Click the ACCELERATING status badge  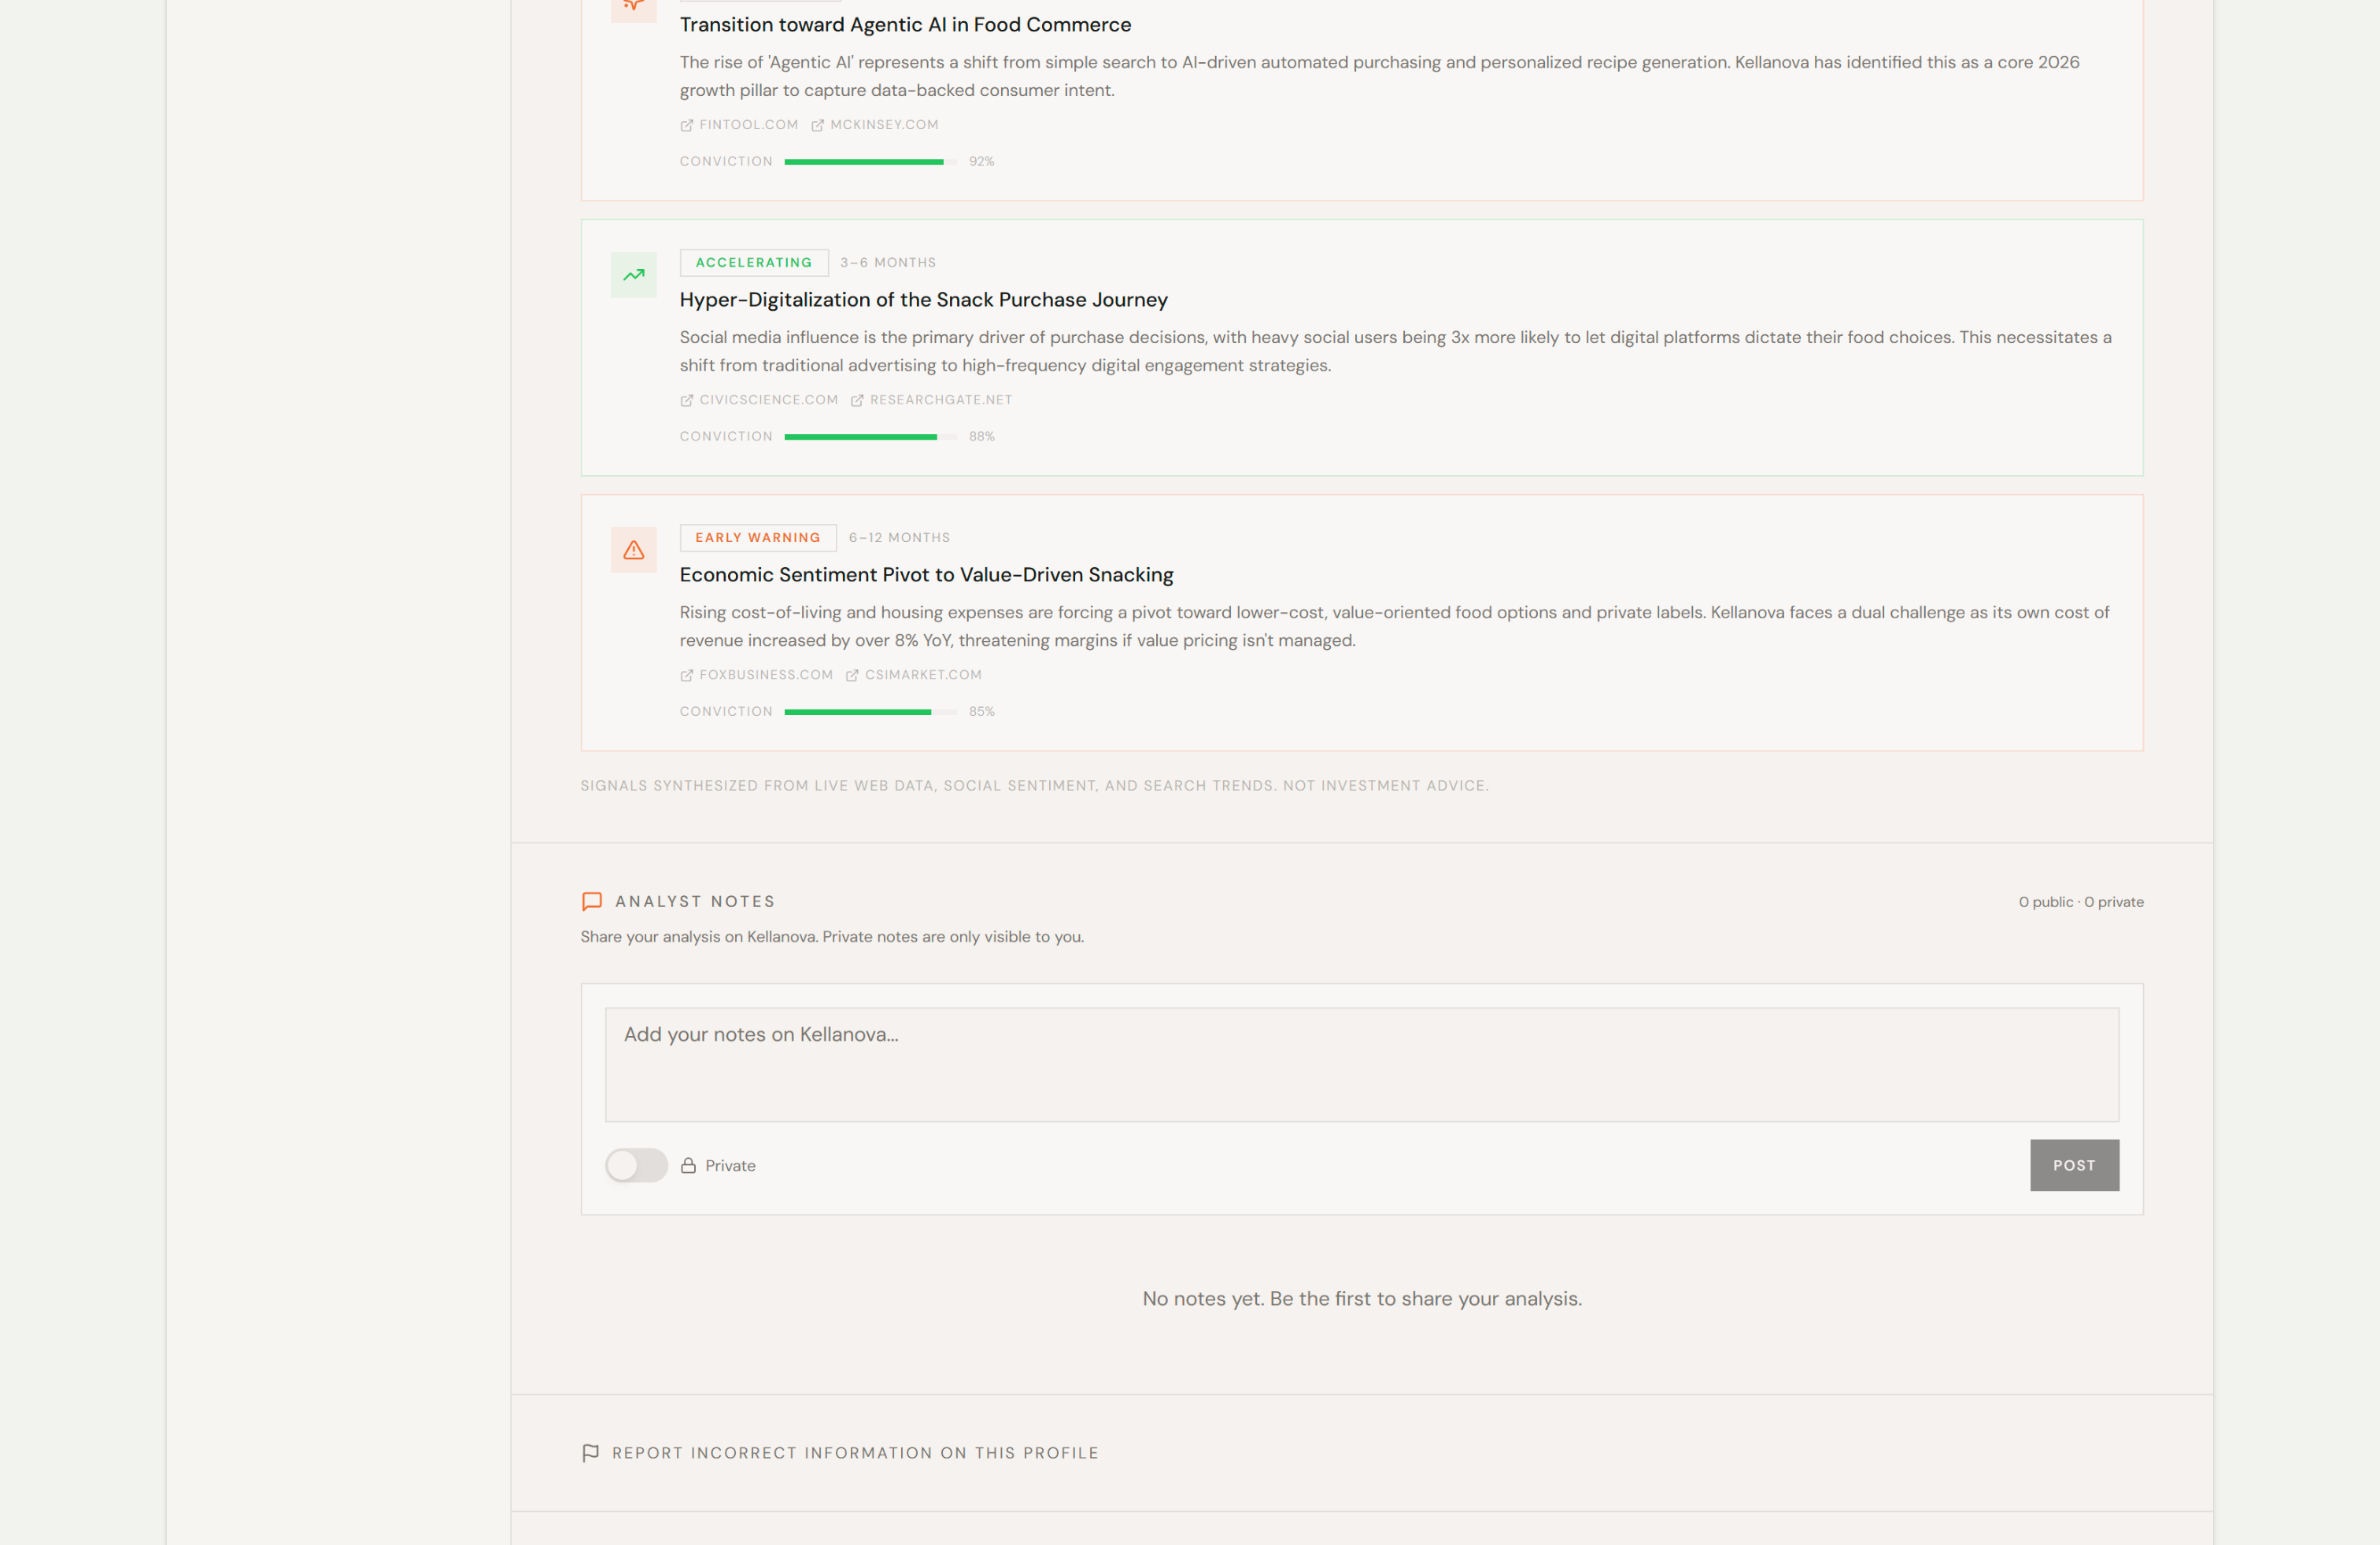tap(754, 262)
